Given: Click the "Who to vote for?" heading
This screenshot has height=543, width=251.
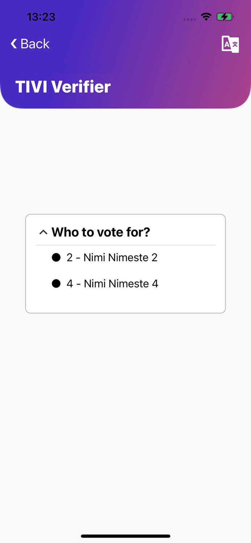Looking at the screenshot, I should click(101, 232).
